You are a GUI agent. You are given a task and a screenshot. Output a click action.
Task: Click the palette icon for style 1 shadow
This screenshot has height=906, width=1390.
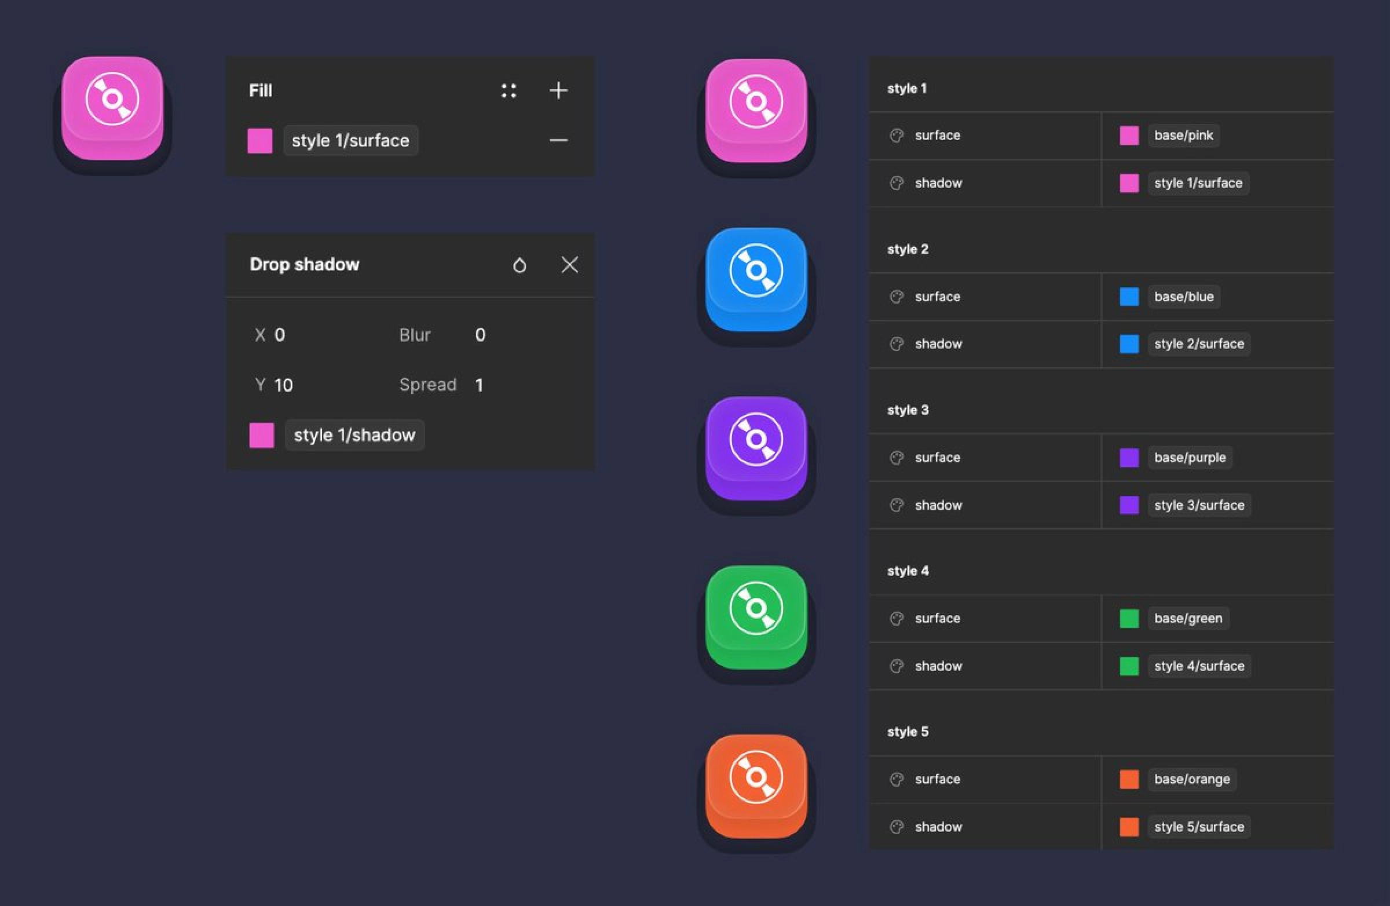(897, 184)
